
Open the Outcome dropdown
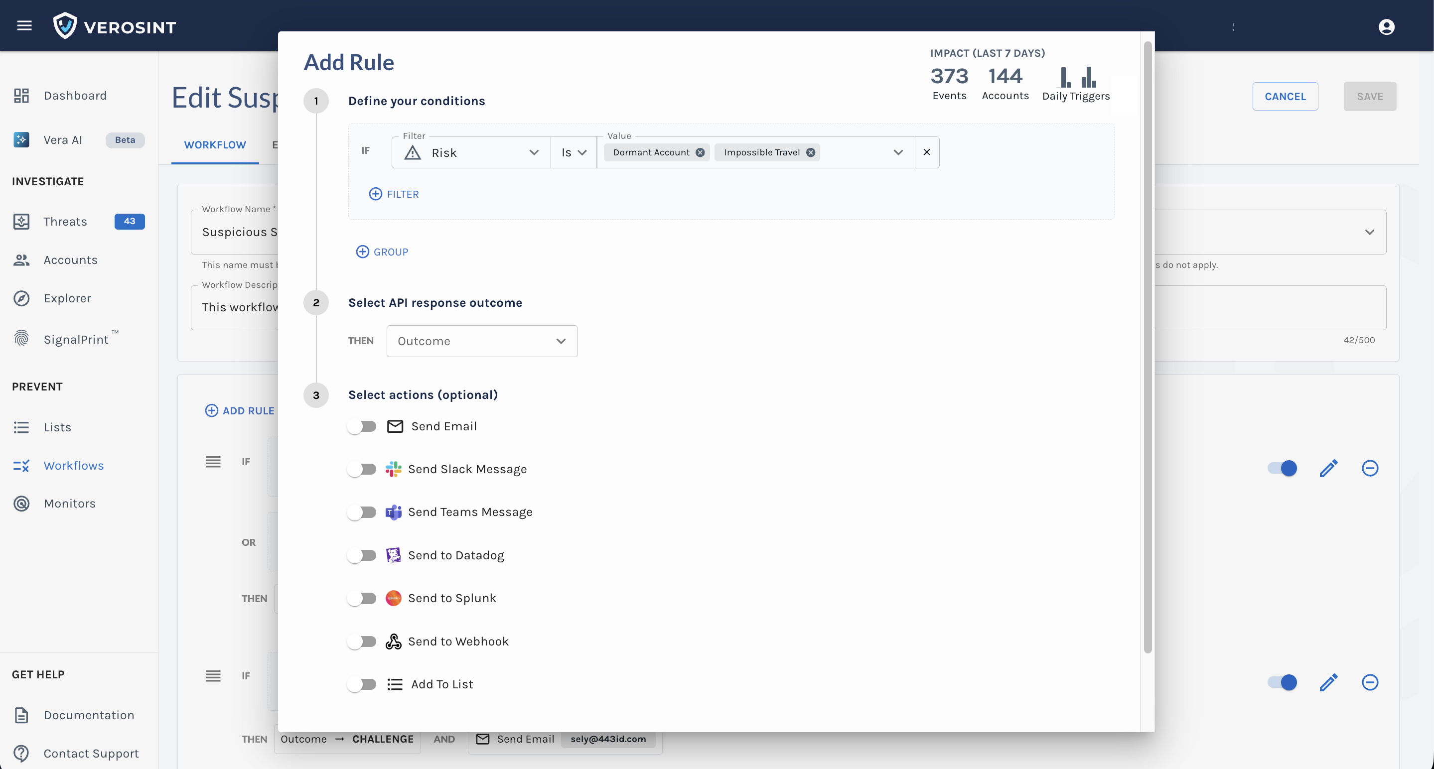click(481, 341)
